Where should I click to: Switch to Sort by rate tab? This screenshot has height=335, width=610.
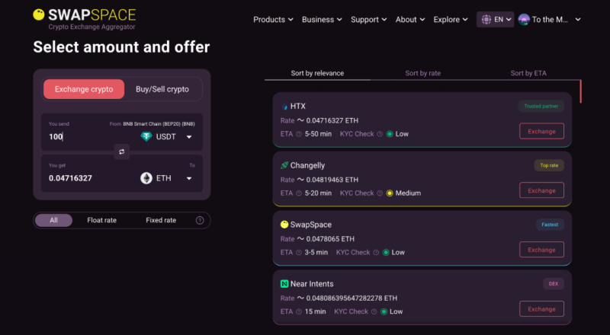(422, 73)
